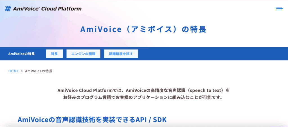Screen dimensions: 288x127
Task: Click the breadcrumb chevron separator
Action: [x=22, y=71]
